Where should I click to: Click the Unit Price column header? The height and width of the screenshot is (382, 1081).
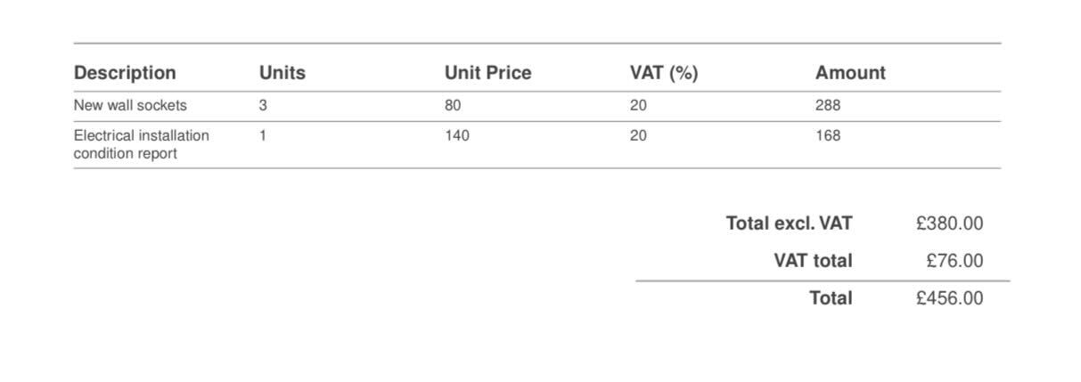487,73
